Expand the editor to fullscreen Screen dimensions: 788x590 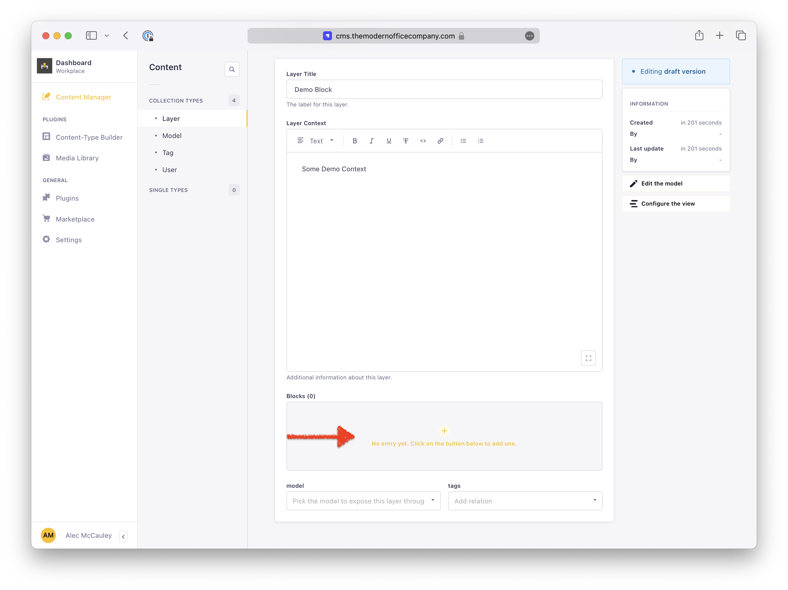tap(588, 358)
